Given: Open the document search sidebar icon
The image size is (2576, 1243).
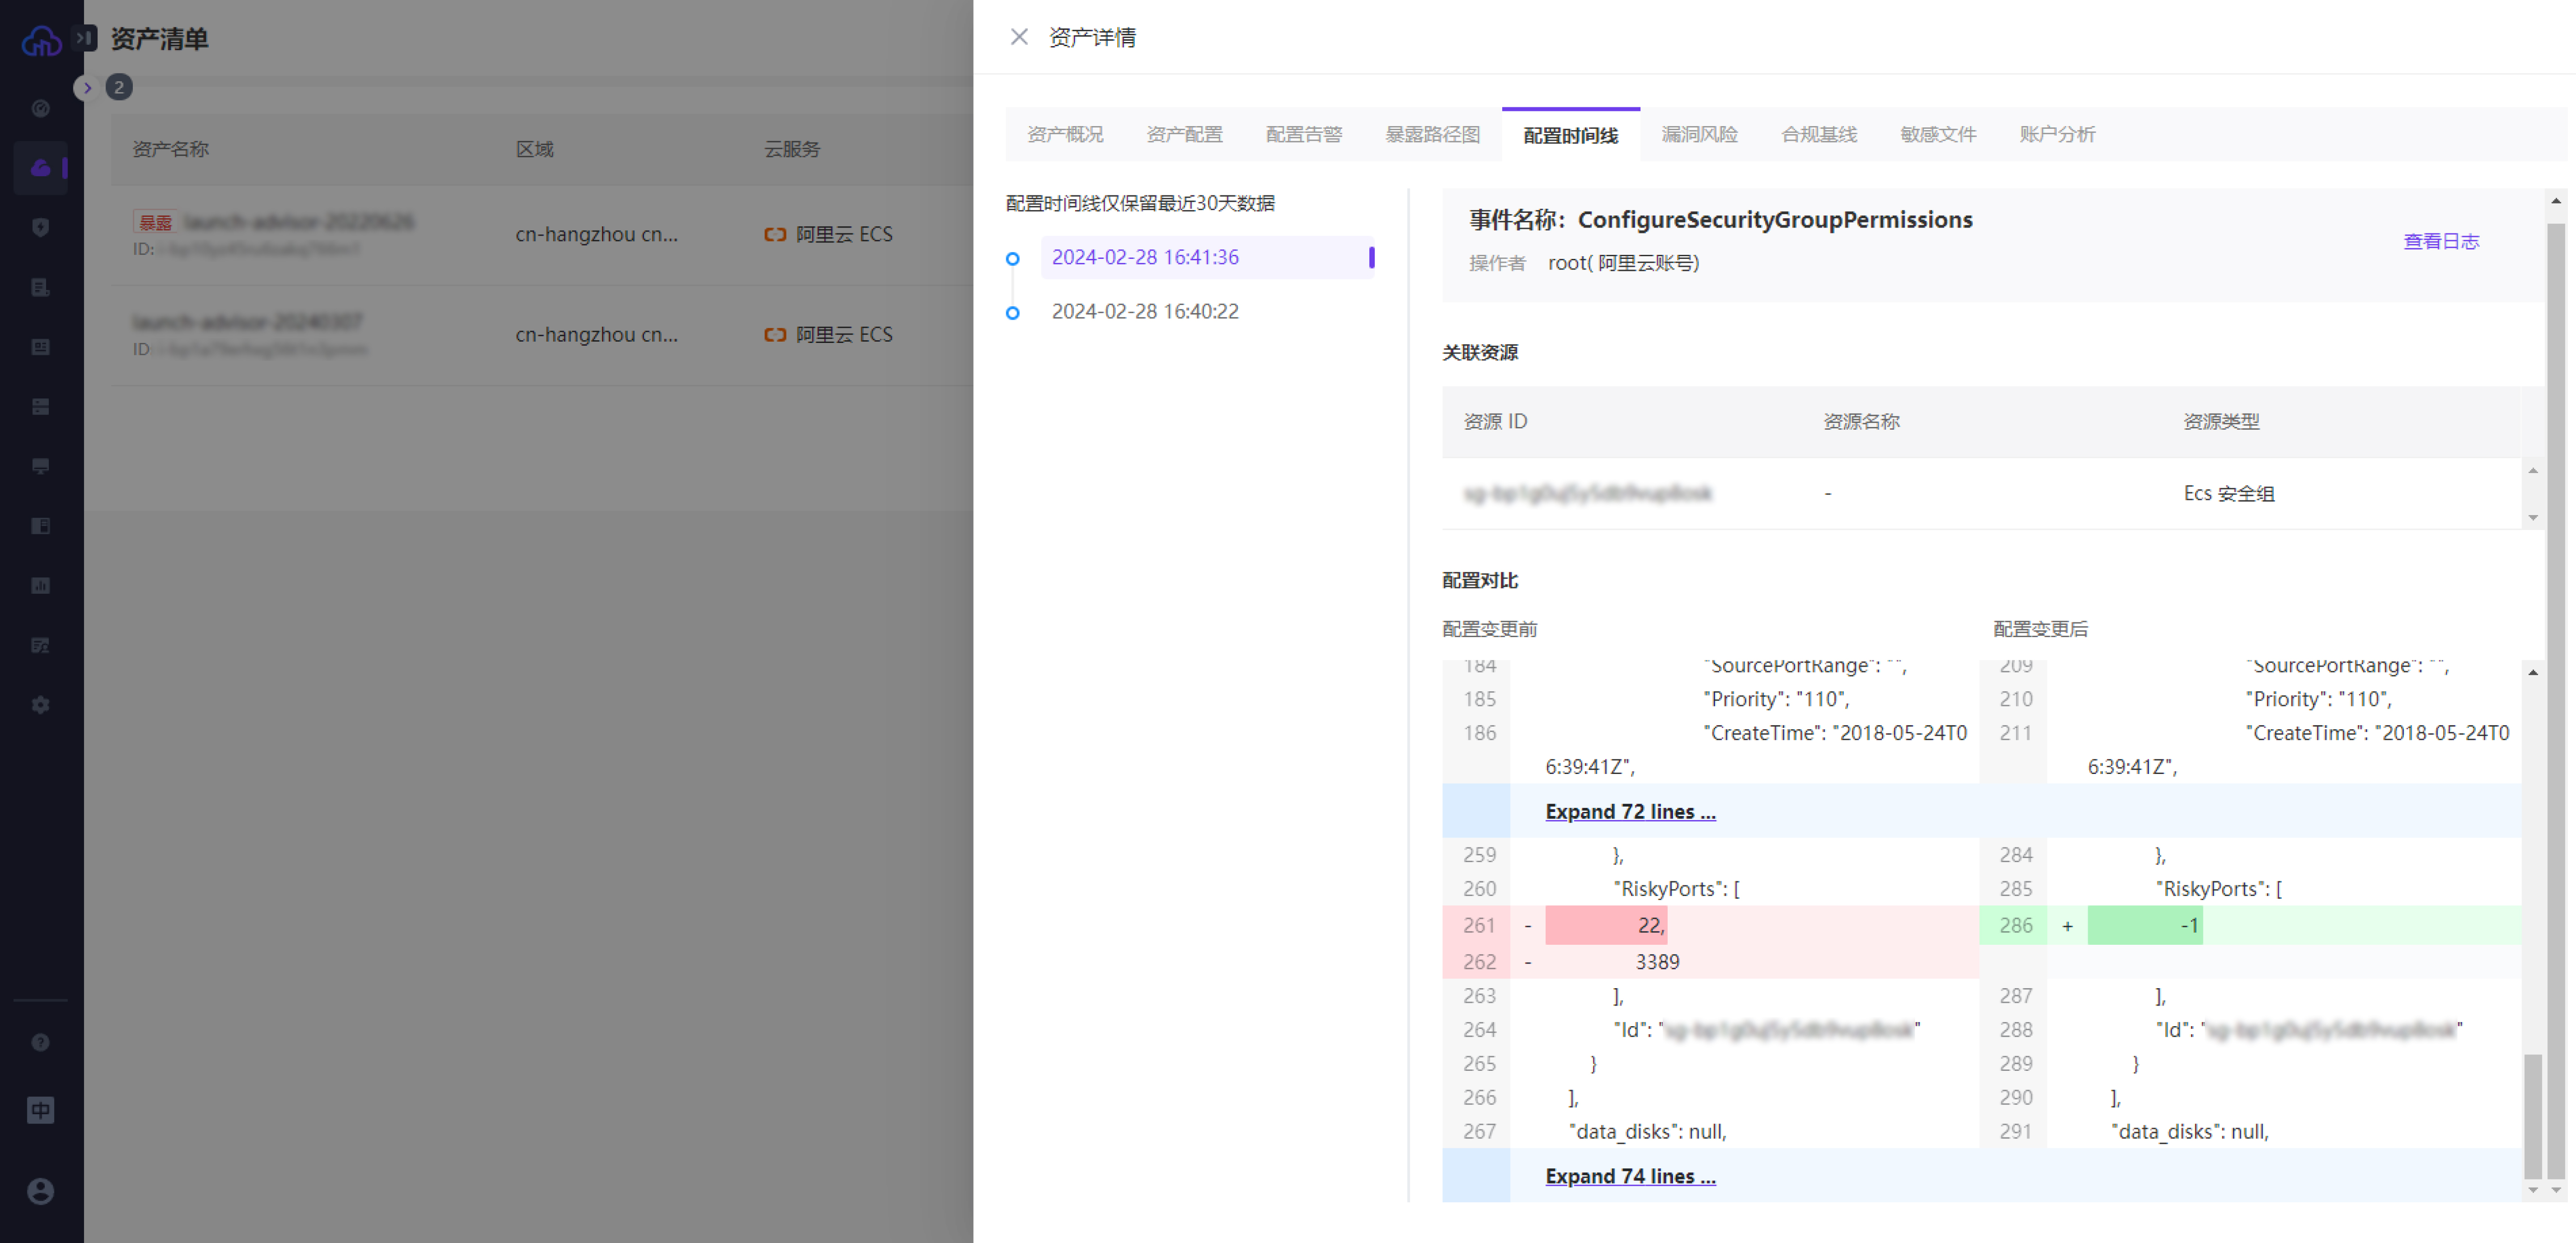Looking at the screenshot, I should pos(40,287).
